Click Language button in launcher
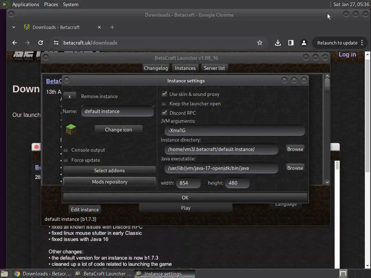371x278 pixels. click(x=286, y=205)
